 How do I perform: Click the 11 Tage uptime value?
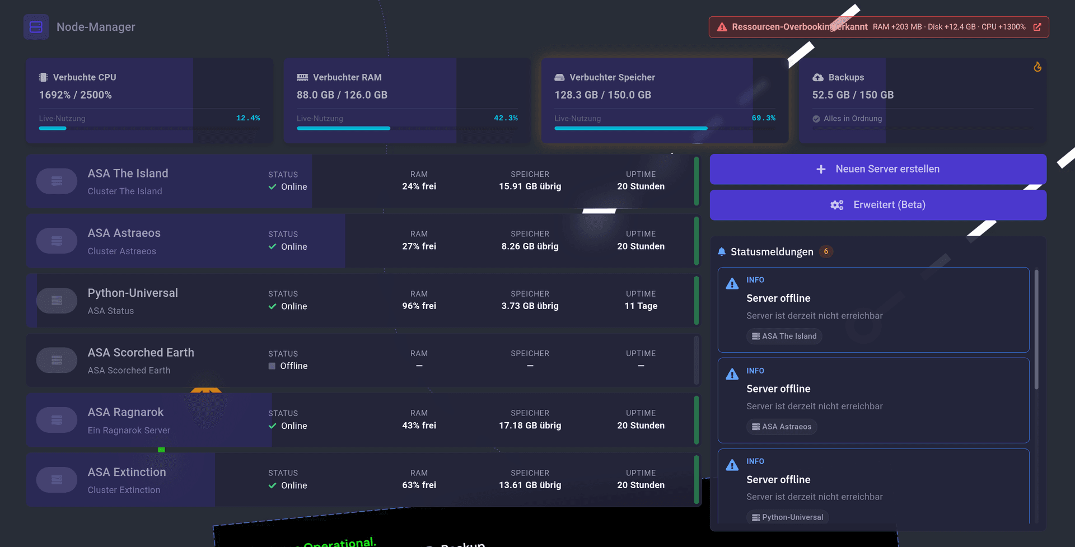coord(641,306)
